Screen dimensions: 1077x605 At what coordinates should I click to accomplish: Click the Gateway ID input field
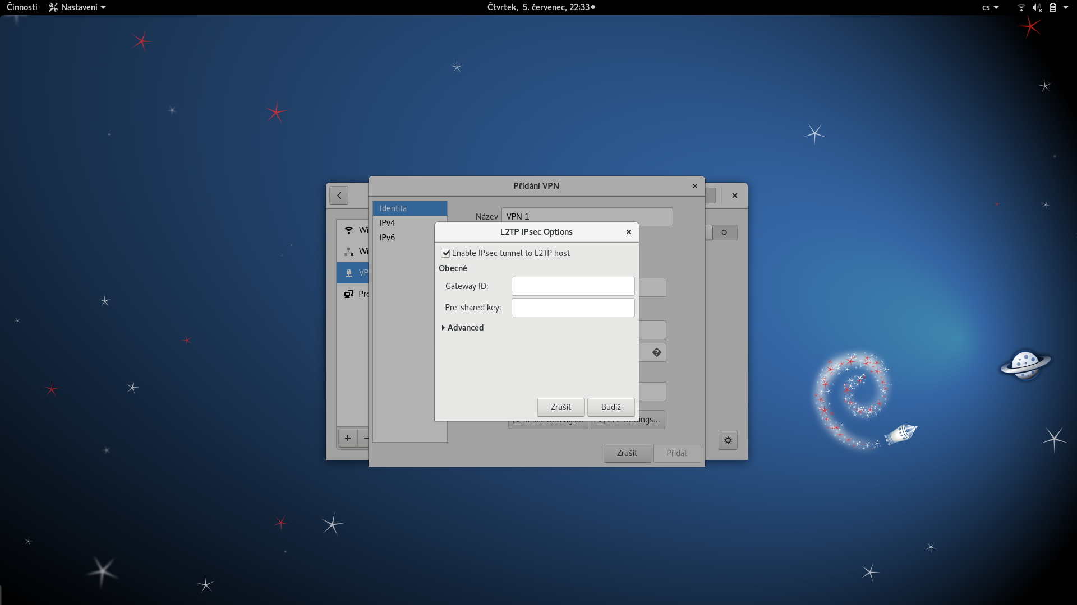[573, 286]
